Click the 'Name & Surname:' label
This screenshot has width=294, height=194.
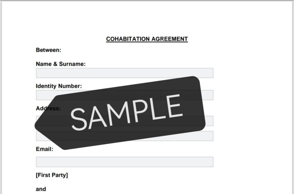tap(60, 64)
